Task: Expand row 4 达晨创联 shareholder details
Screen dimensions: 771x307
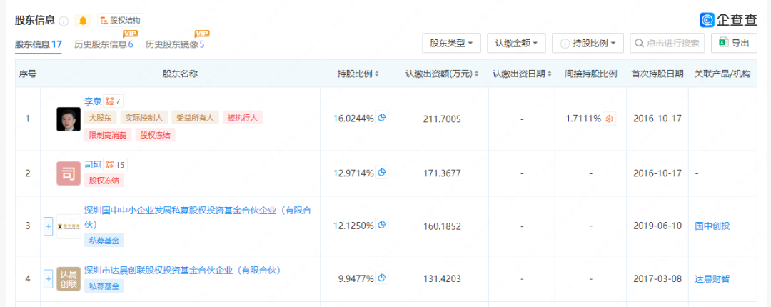Action: (49, 278)
